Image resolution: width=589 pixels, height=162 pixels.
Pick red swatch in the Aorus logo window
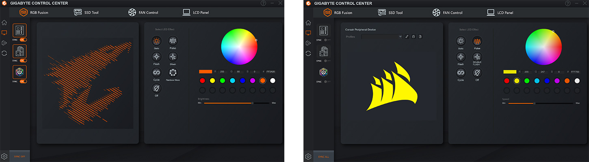pos(202,81)
